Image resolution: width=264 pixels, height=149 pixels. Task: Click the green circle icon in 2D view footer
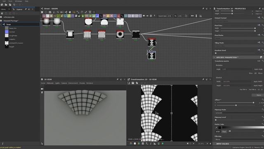[163, 144]
